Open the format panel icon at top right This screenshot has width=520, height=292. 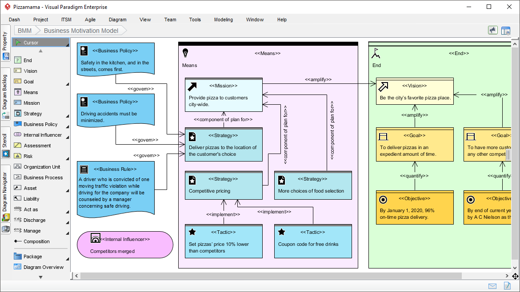pyautogui.click(x=506, y=31)
